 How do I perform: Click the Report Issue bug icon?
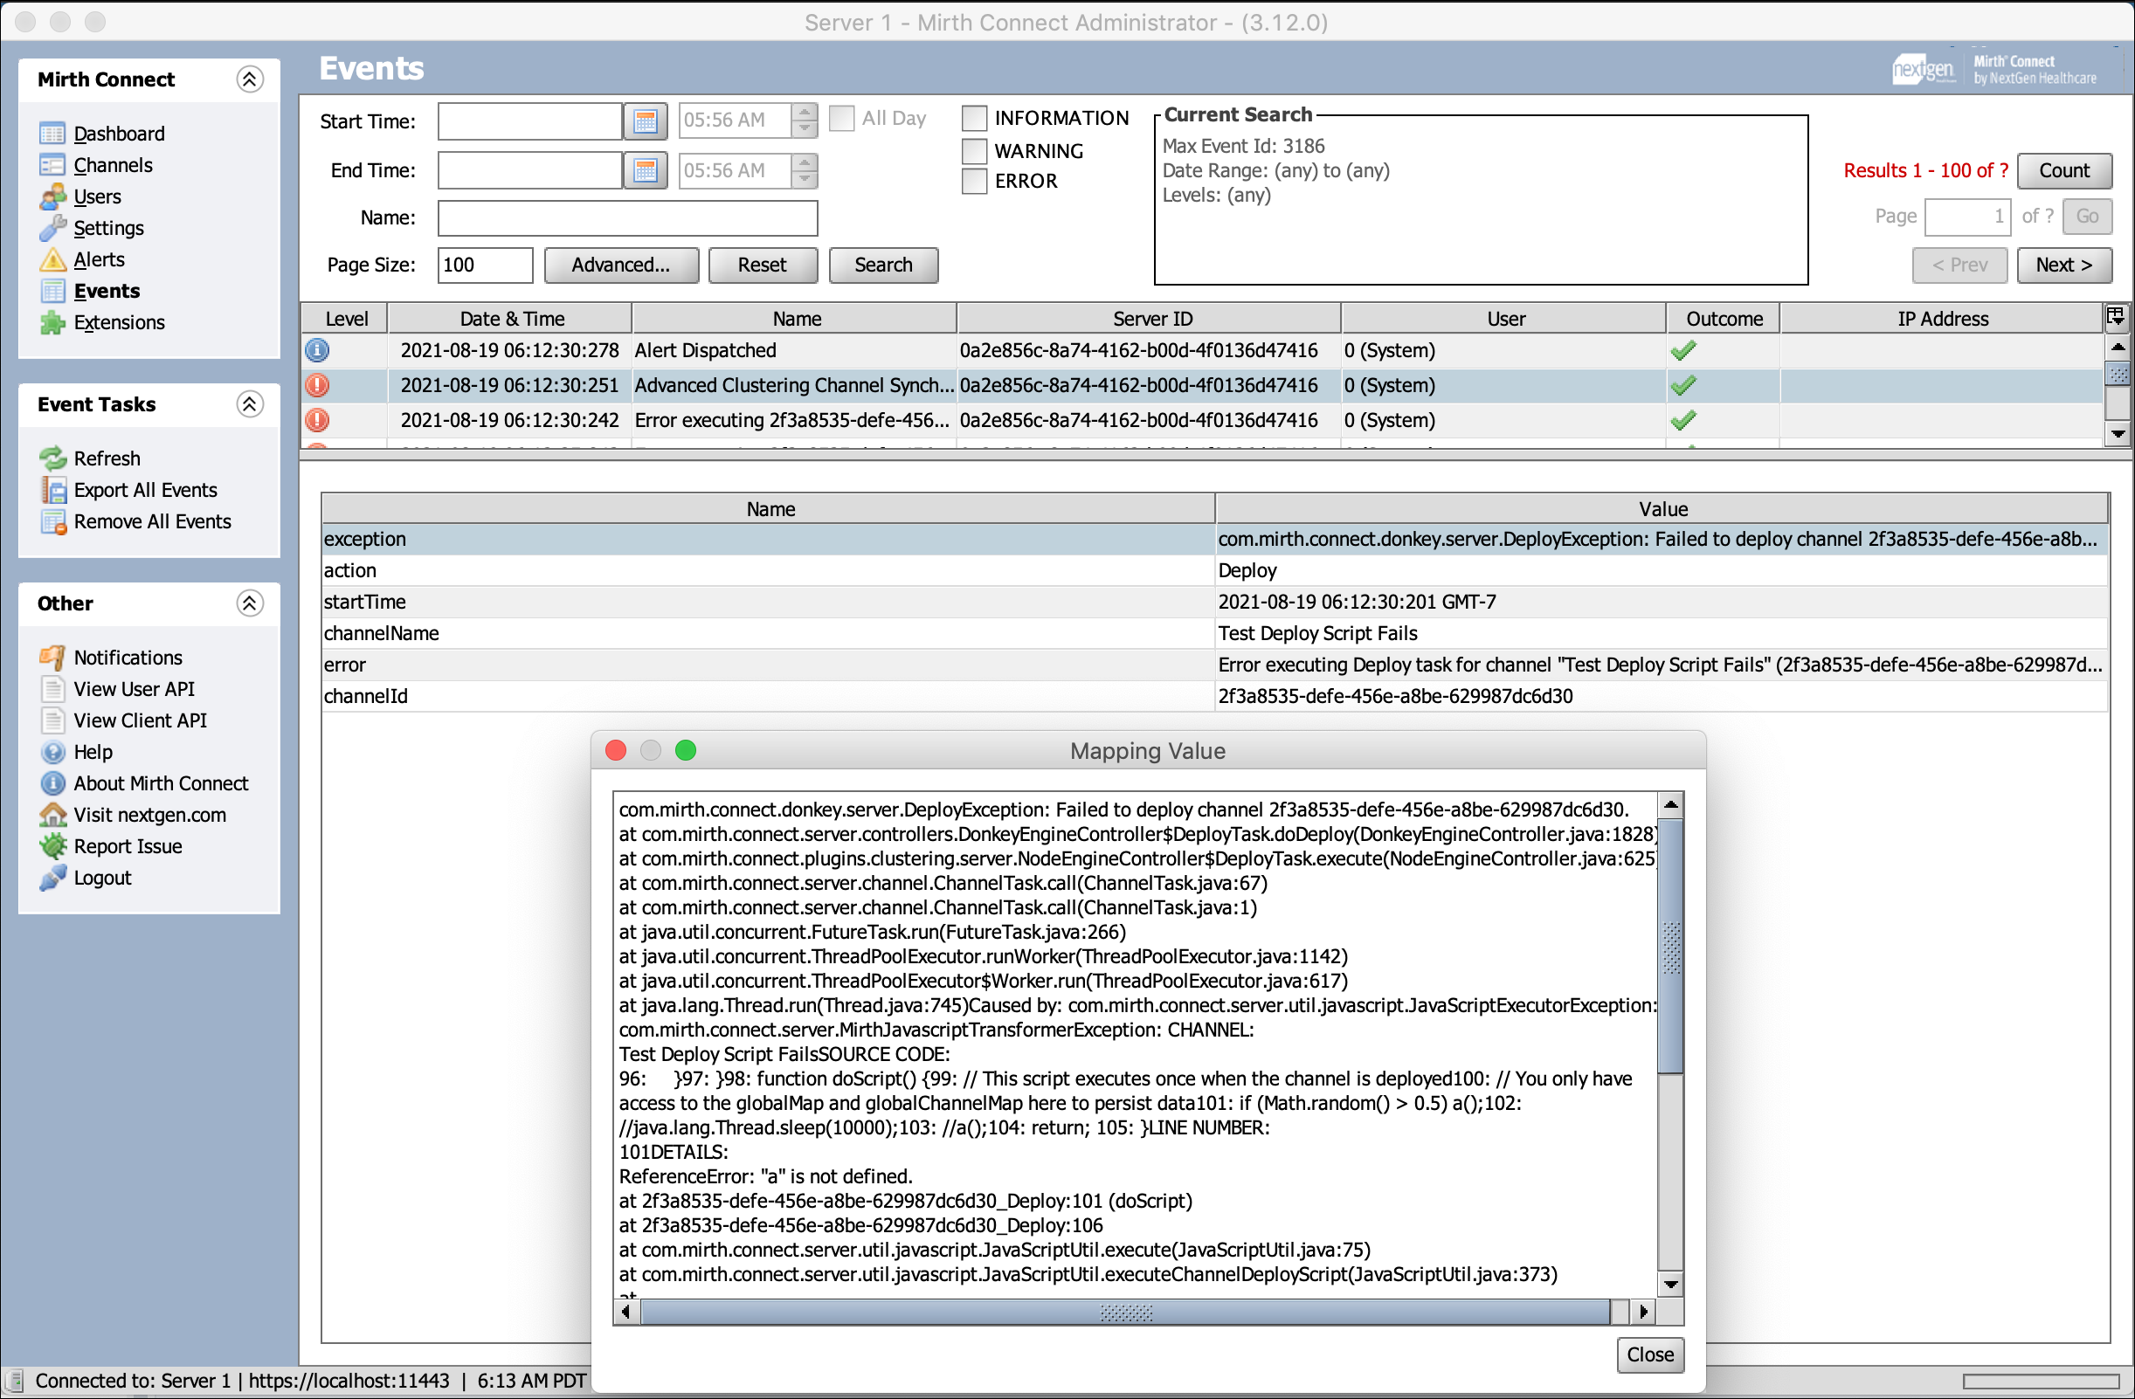coord(52,845)
